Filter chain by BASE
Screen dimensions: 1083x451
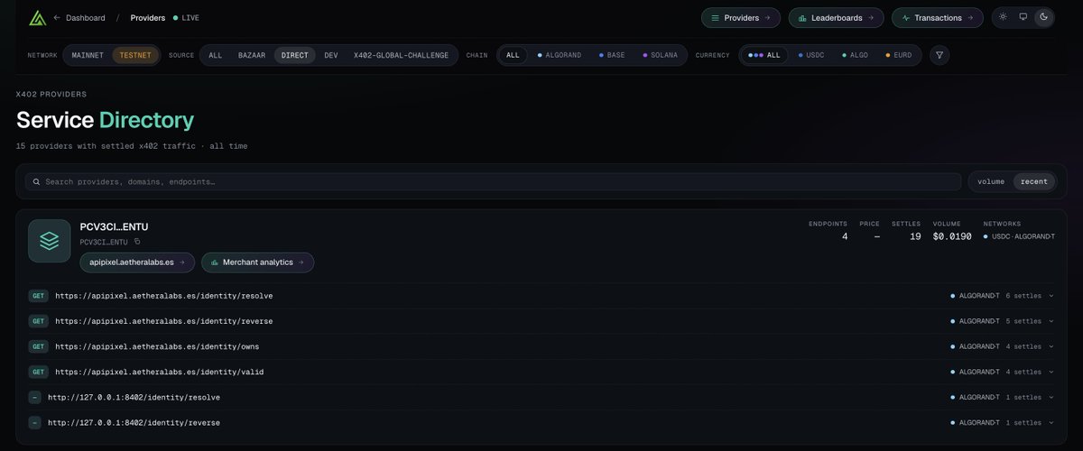pyautogui.click(x=612, y=55)
